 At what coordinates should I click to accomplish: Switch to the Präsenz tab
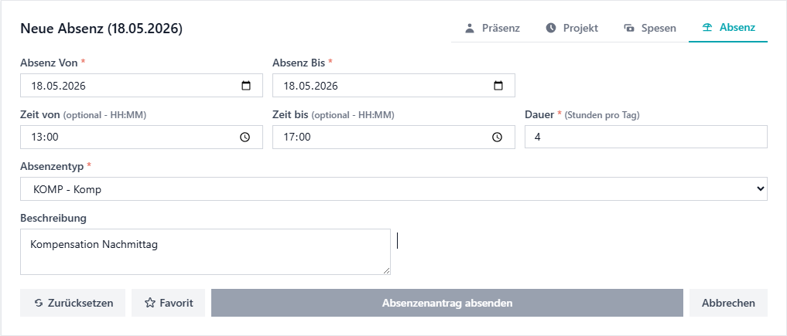pos(492,28)
